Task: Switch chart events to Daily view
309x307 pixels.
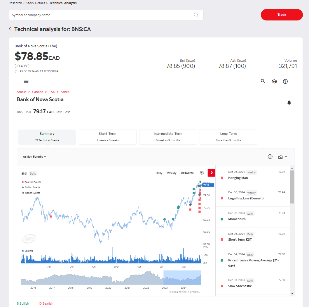Action: [x=159, y=173]
